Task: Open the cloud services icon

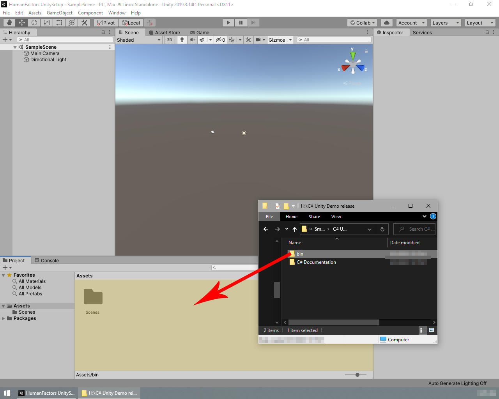Action: click(387, 23)
